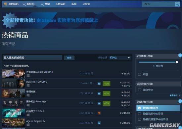Click the magnifier search icon at top right
Screen dimensions: 182x129
coord(177,4)
